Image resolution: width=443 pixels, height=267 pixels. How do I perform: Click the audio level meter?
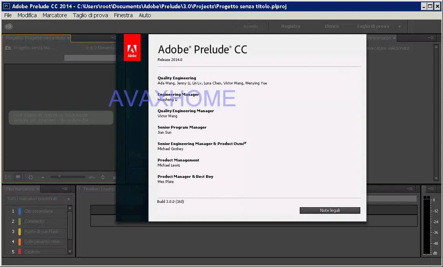[x=427, y=225]
